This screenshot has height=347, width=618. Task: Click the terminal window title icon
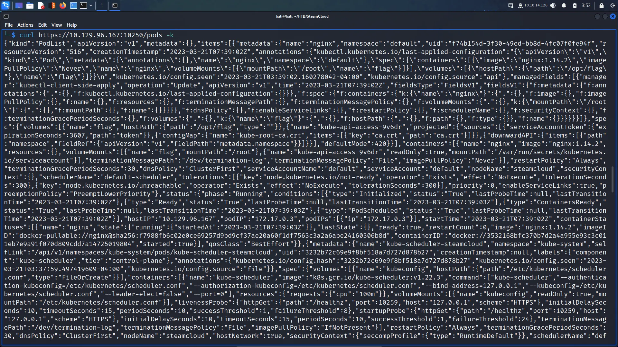(x=6, y=16)
